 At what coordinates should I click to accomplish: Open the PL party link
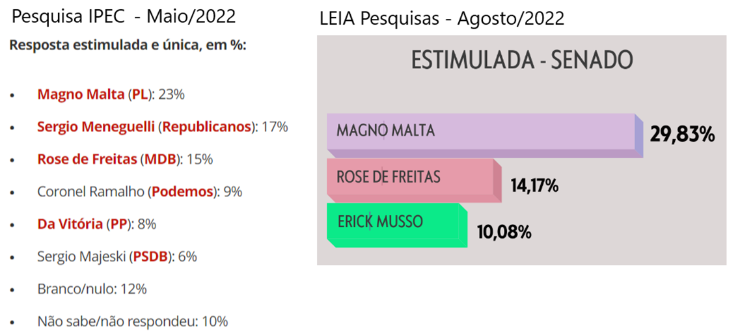[141, 94]
